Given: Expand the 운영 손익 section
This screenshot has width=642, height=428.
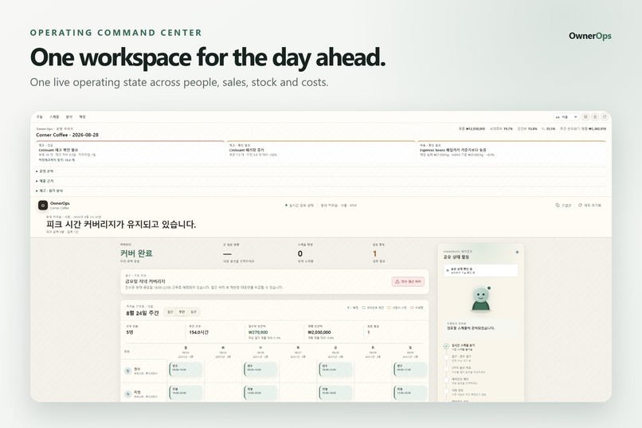Looking at the screenshot, I should [x=321, y=171].
